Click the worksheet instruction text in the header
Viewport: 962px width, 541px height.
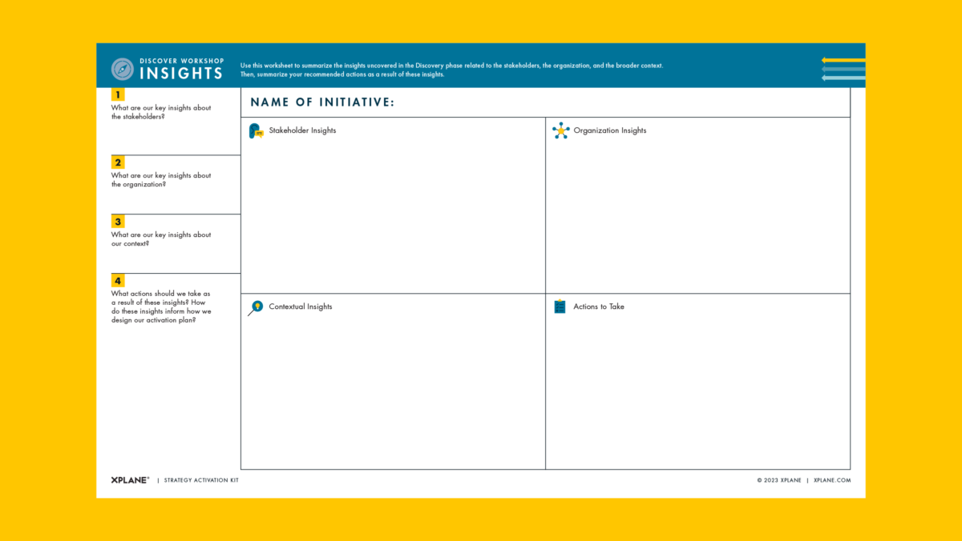(452, 70)
